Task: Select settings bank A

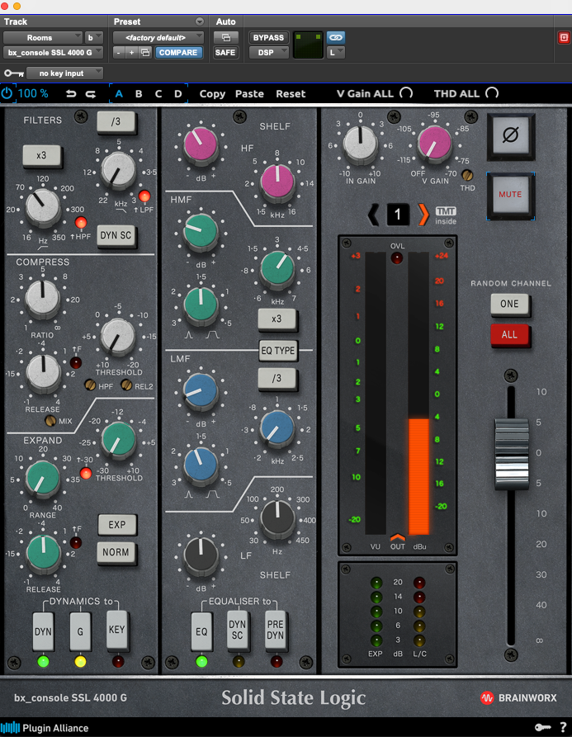Action: [119, 93]
